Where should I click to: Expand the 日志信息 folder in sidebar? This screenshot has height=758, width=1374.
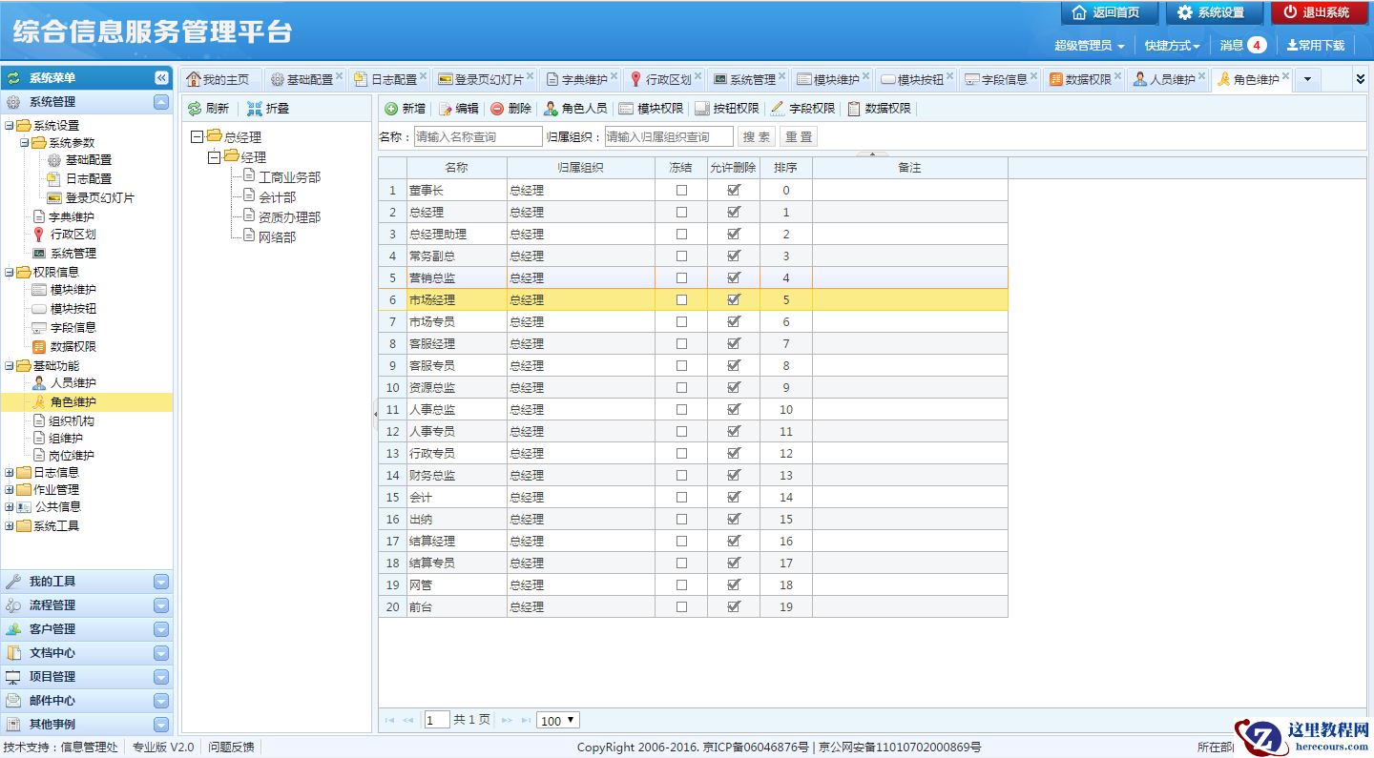pos(10,472)
